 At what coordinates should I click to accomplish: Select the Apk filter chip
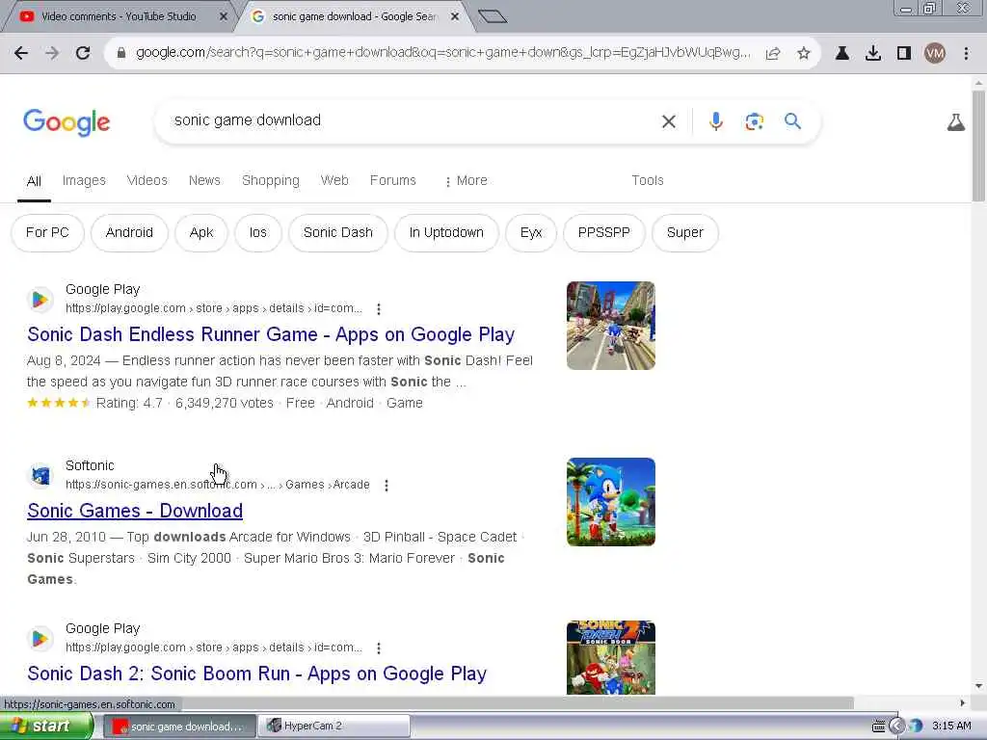coord(201,233)
